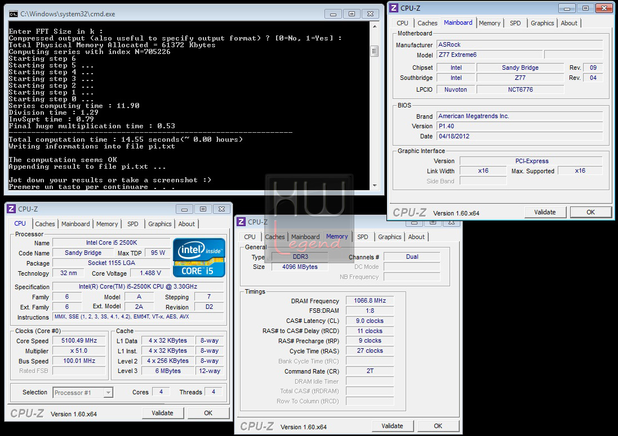Click the Intel Core i5 inside logo
The height and width of the screenshot is (436, 618).
coord(199,257)
